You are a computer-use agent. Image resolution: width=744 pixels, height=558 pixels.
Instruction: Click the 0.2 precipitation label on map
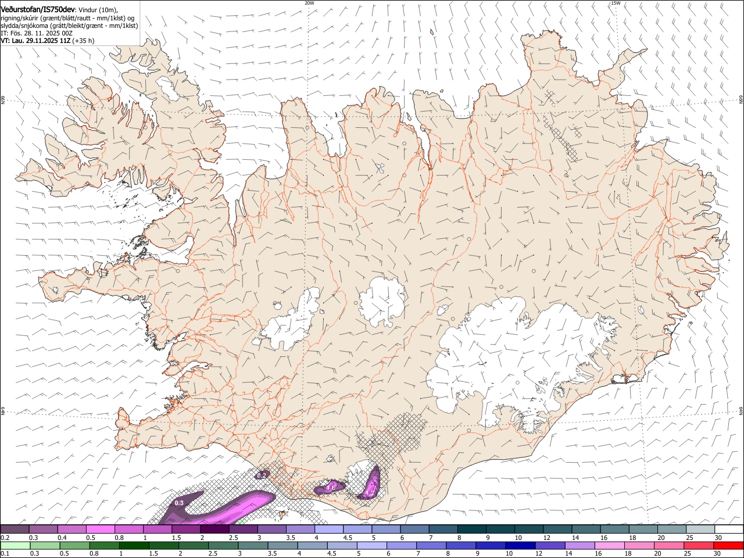262,475
